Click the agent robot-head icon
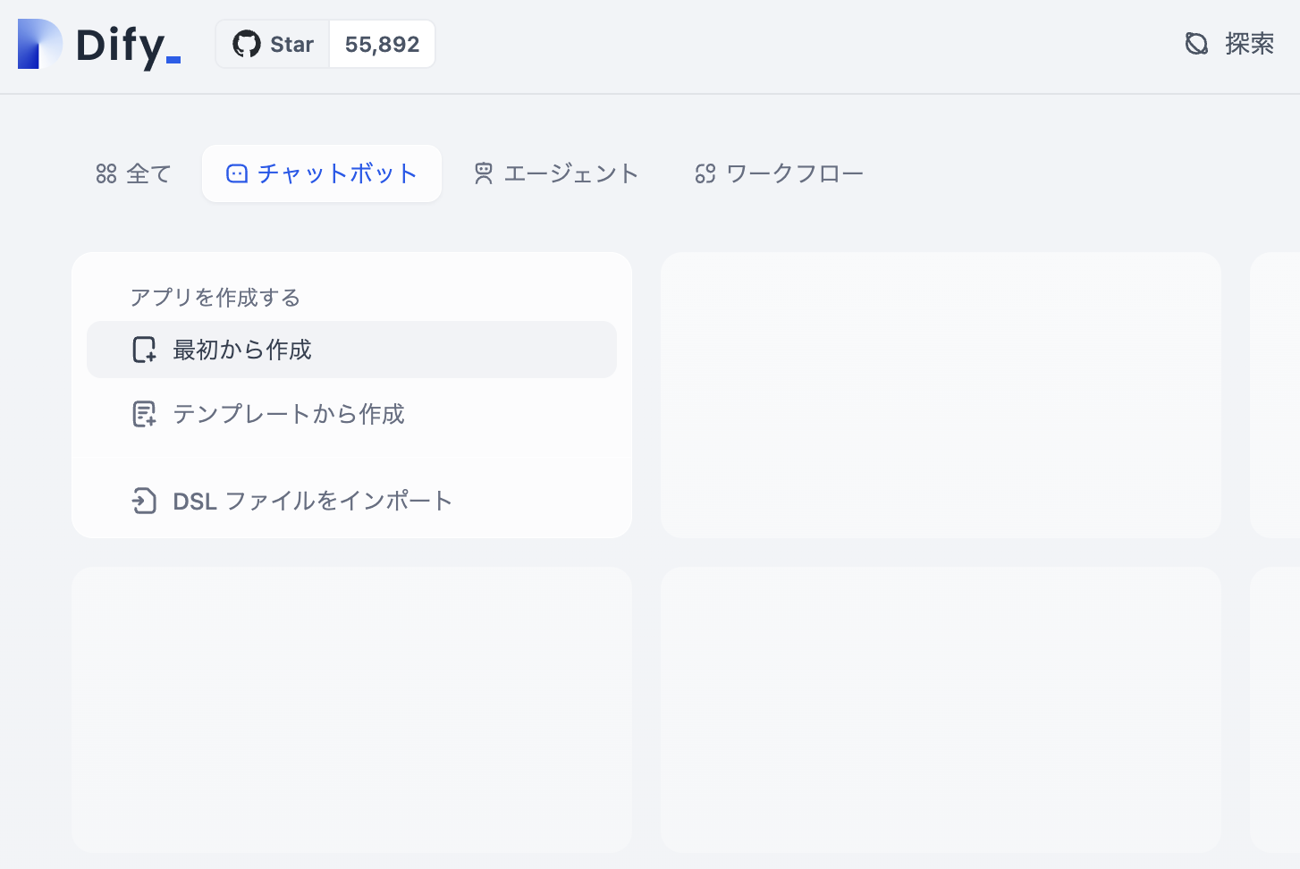Image resolution: width=1300 pixels, height=869 pixels. 484,173
